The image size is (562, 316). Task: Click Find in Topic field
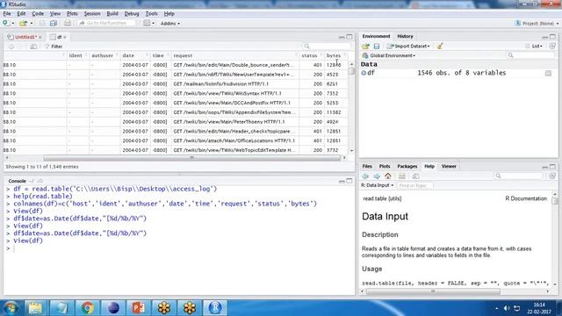pos(414,185)
